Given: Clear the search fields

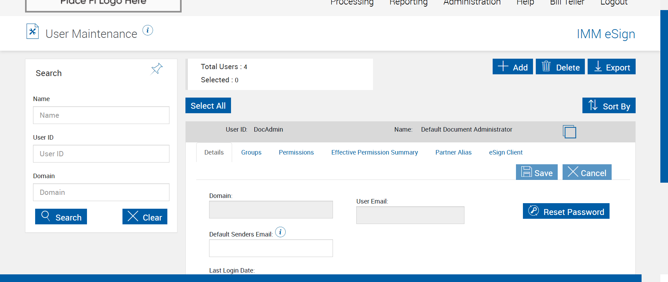Looking at the screenshot, I should point(145,217).
